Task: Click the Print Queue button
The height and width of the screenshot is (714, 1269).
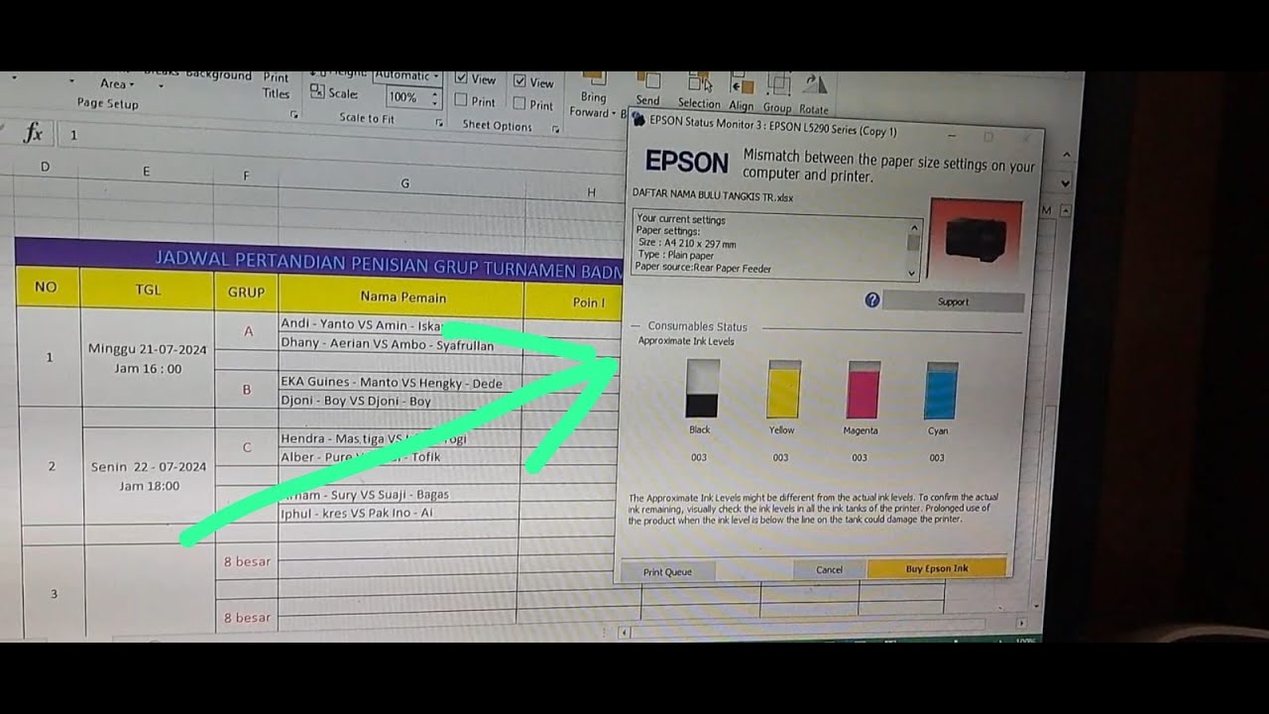Action: (x=667, y=571)
